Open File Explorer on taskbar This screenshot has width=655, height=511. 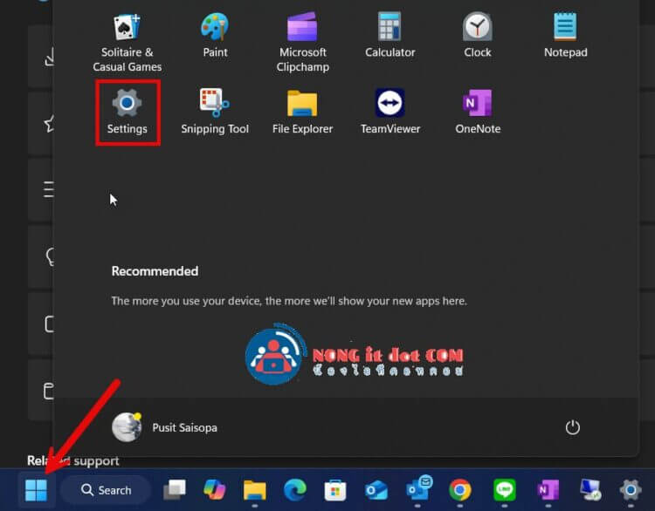click(x=255, y=490)
